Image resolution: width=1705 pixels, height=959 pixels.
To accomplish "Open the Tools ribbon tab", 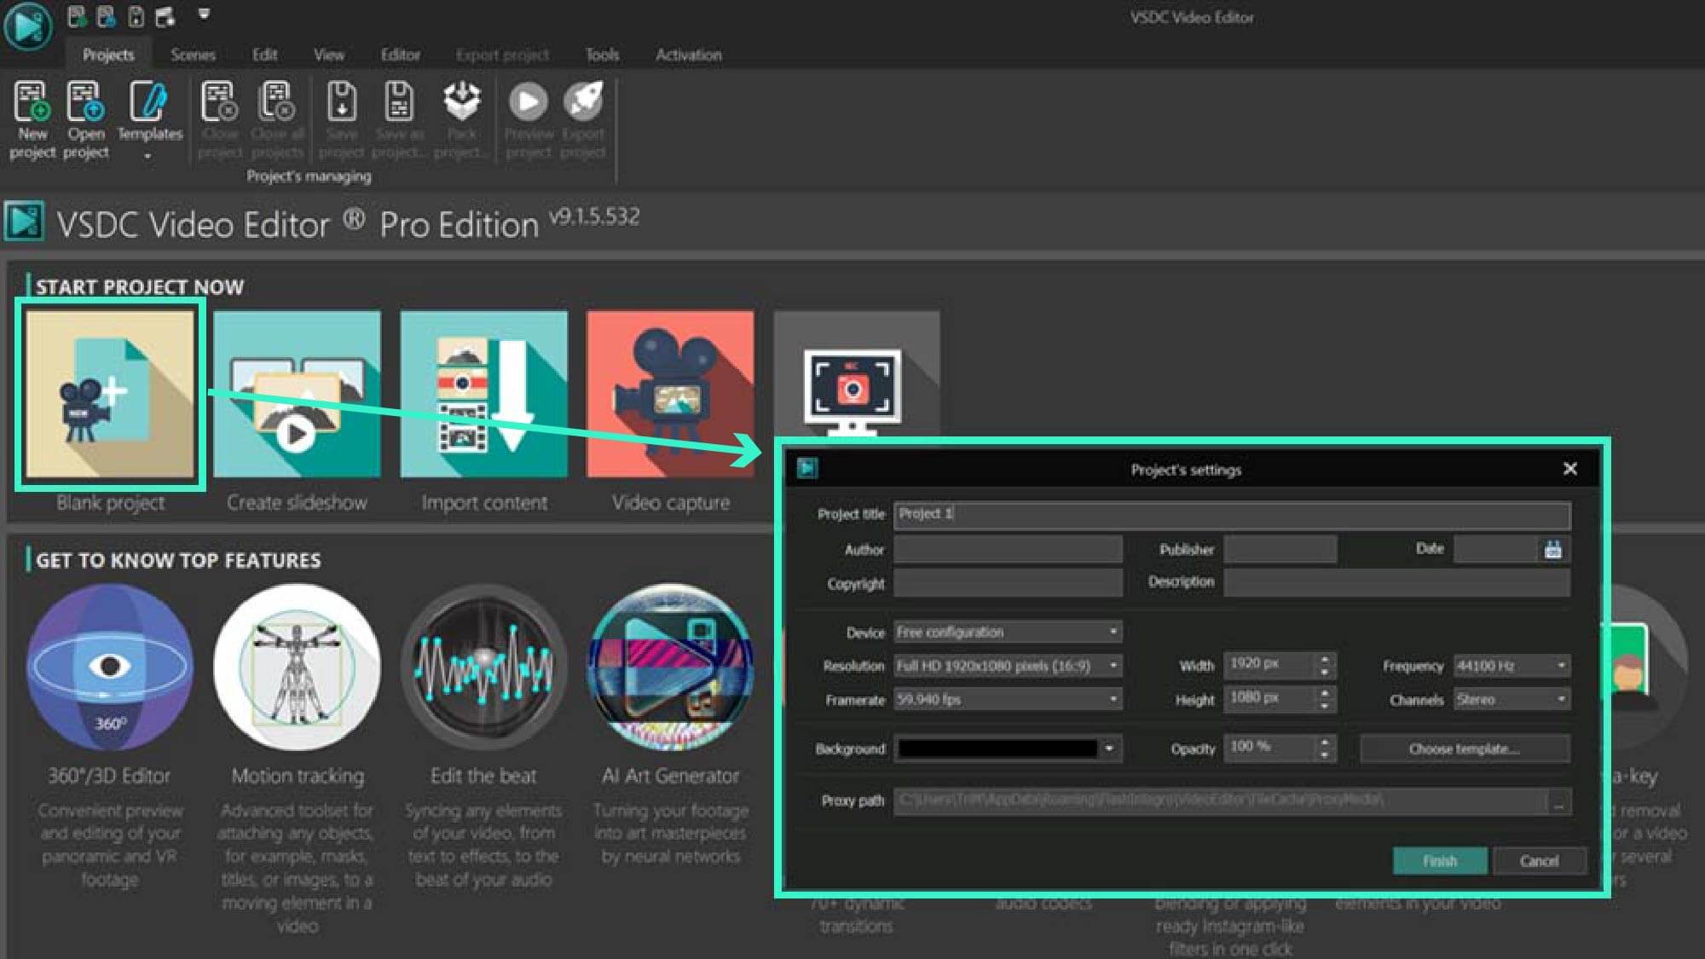I will (602, 55).
